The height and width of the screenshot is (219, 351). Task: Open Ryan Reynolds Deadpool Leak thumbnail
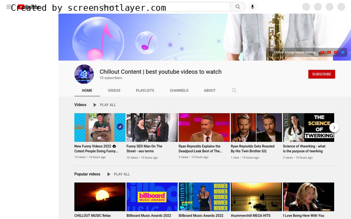pos(204,127)
